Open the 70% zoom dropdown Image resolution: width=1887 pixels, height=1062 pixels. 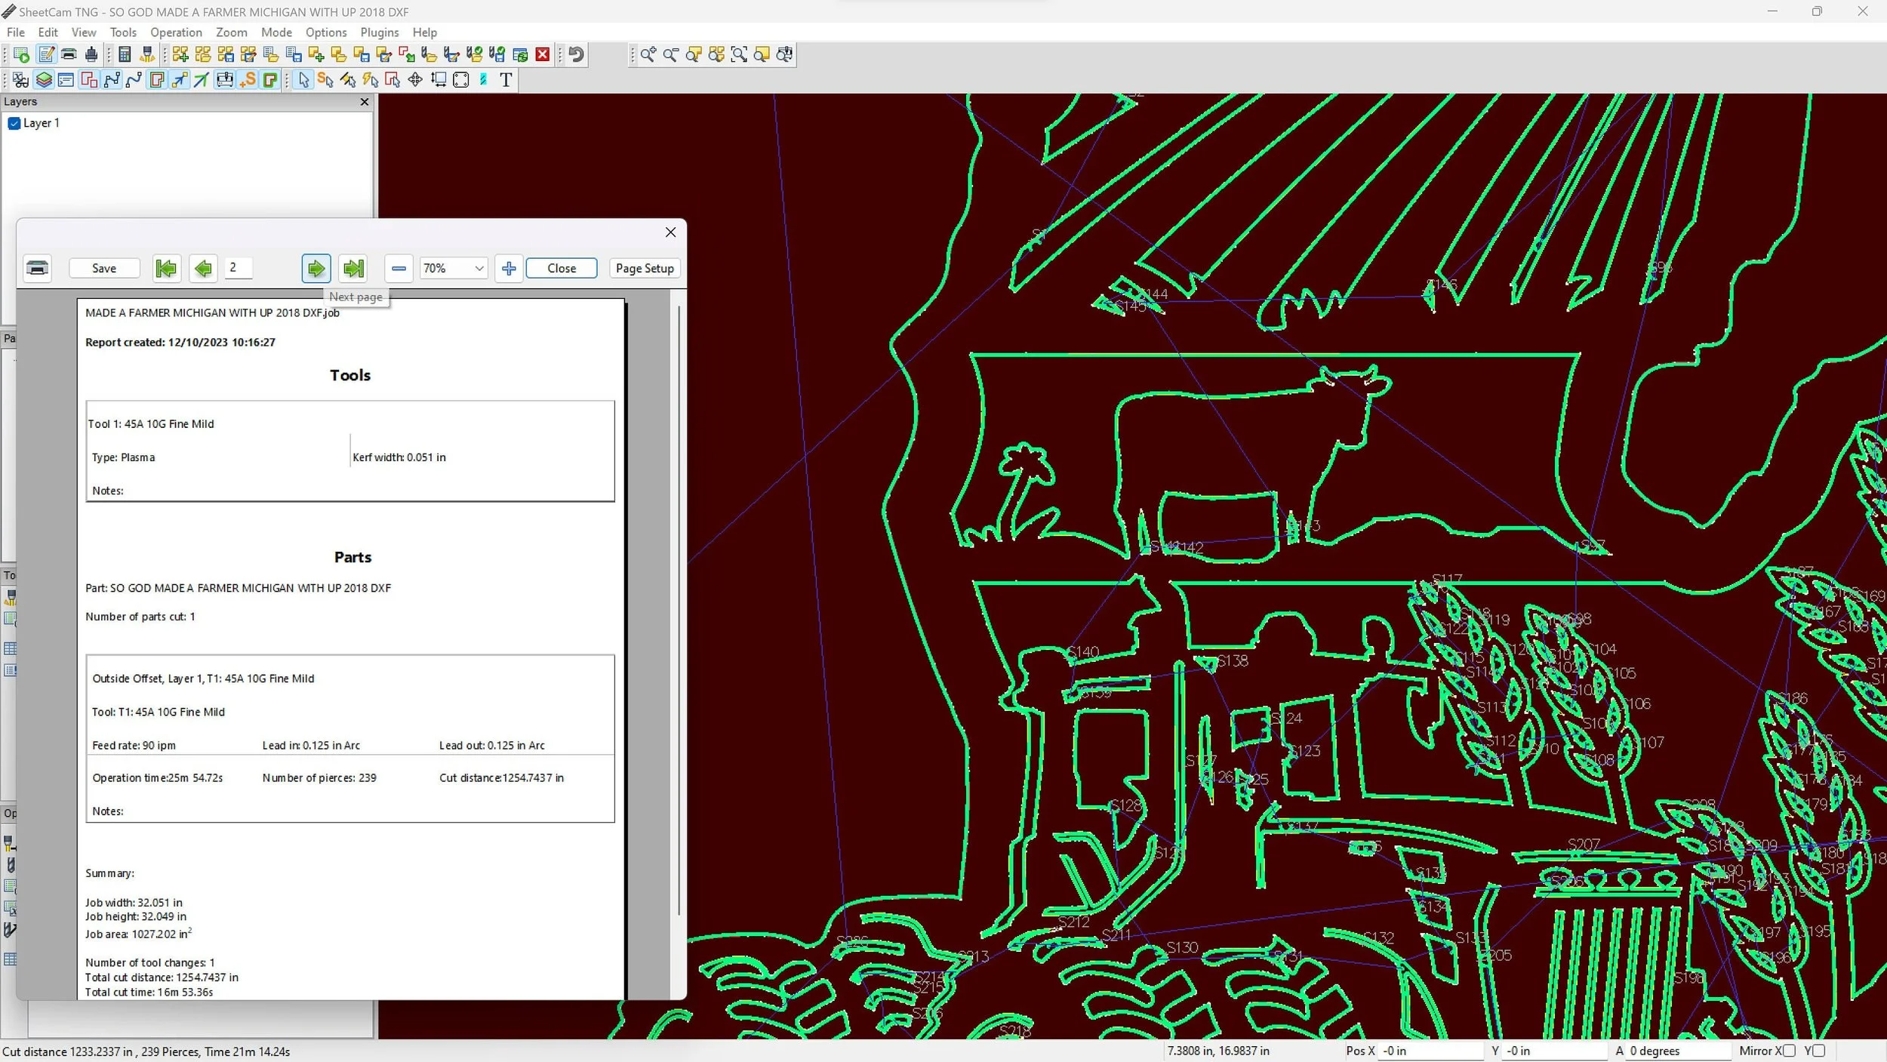[479, 268]
